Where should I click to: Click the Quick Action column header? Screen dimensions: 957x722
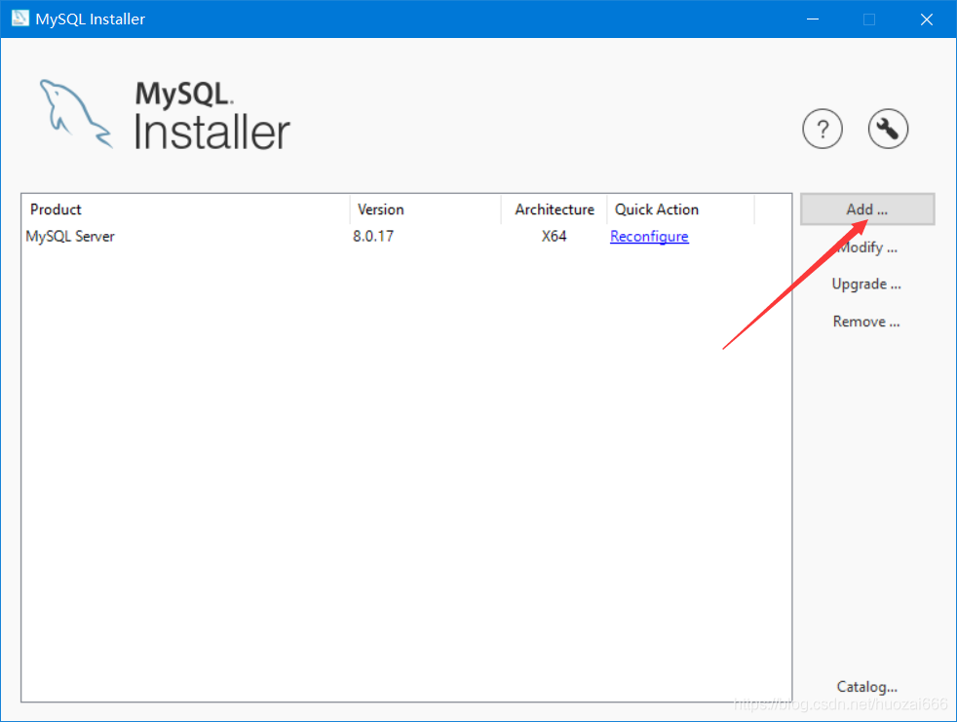tap(680, 209)
